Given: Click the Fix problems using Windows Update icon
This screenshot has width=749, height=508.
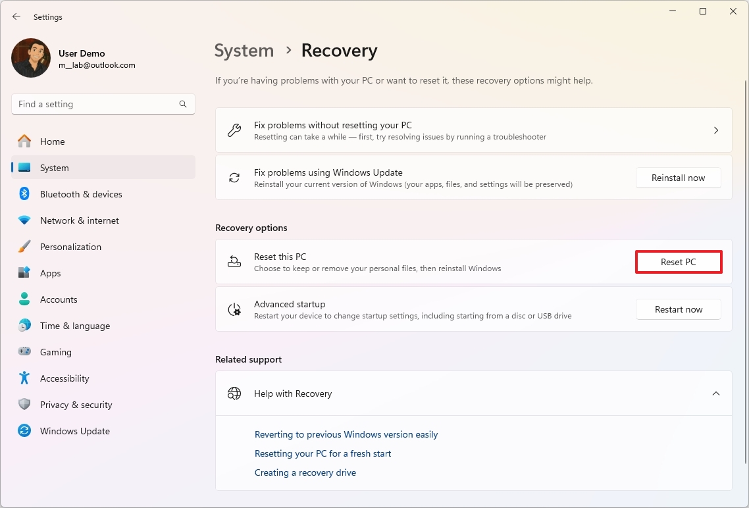Looking at the screenshot, I should point(234,178).
